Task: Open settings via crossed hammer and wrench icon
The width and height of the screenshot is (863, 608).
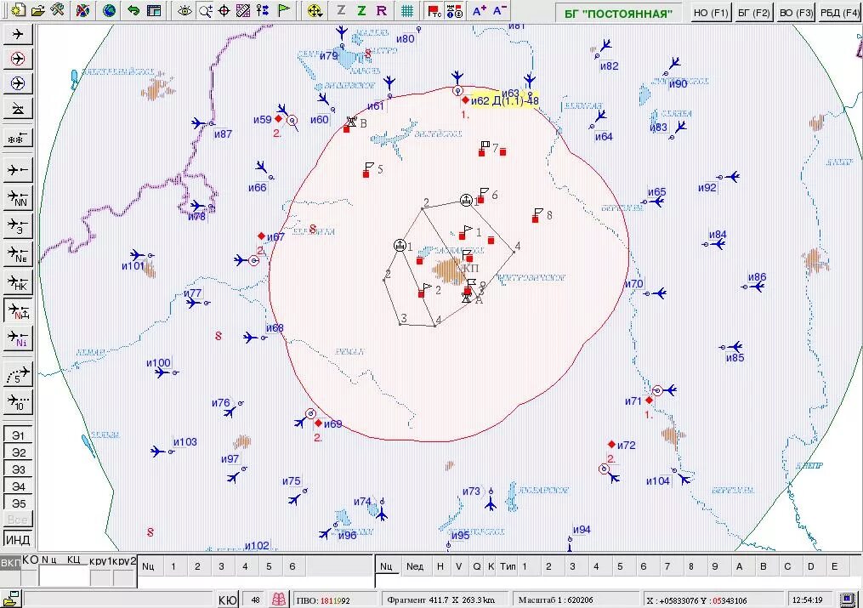Action: pos(57,10)
